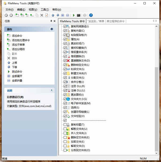This screenshot has height=162, width=161.
Task: Select the FileMenu Tools 命令 tab
Action: 72,21
